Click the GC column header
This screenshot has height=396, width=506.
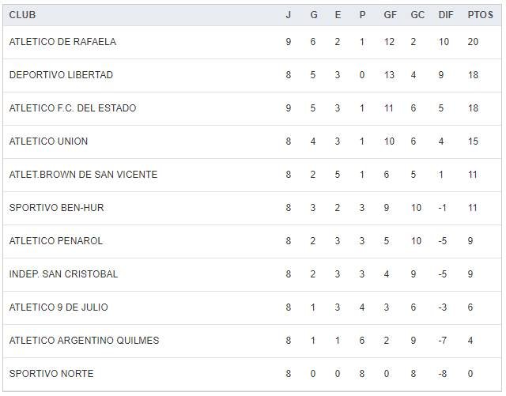pyautogui.click(x=417, y=15)
